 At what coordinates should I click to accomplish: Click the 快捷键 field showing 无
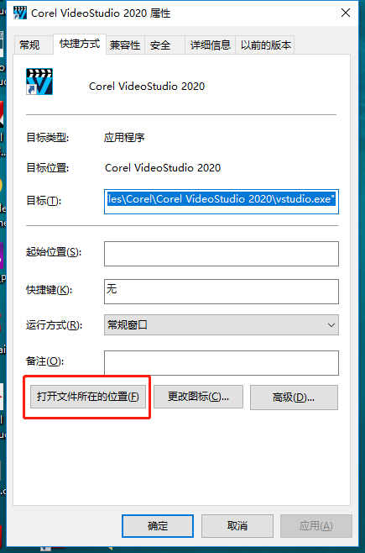[222, 292]
